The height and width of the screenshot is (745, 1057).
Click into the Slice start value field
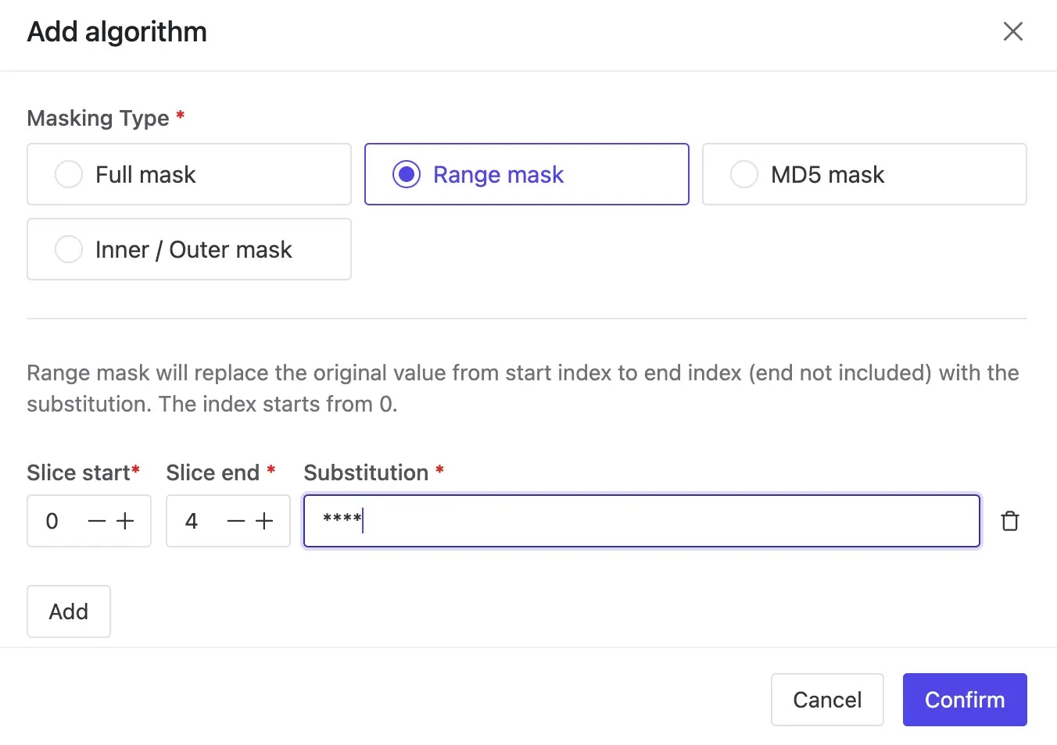coord(55,521)
